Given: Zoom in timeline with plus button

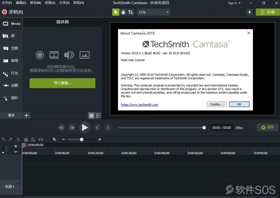Looking at the screenshot, I should coord(100,139).
